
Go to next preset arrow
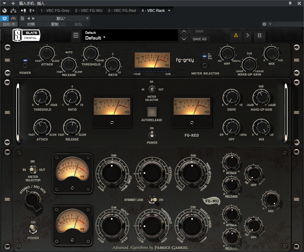tap(34, 19)
